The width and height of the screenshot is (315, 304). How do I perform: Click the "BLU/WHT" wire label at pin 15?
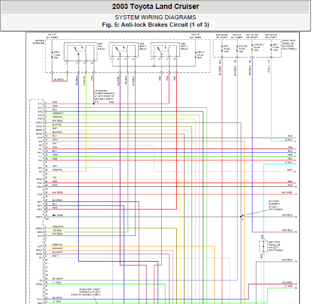(58, 278)
